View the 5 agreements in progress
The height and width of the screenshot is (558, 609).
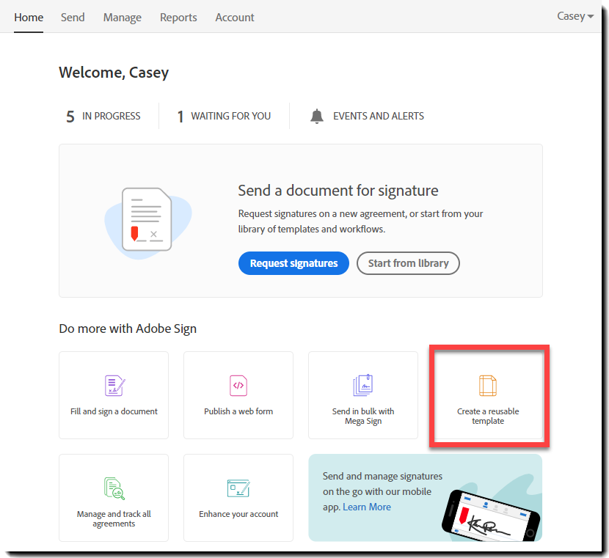[x=103, y=116]
